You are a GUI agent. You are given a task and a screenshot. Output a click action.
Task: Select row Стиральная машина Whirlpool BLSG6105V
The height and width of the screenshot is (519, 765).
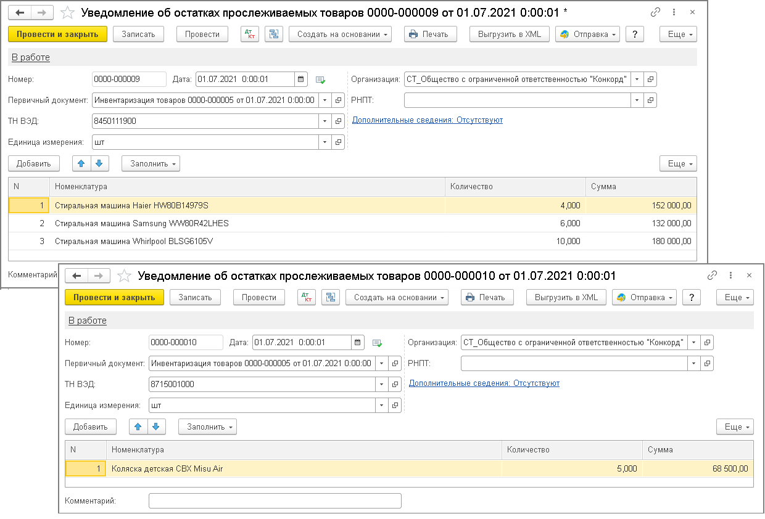(352, 241)
